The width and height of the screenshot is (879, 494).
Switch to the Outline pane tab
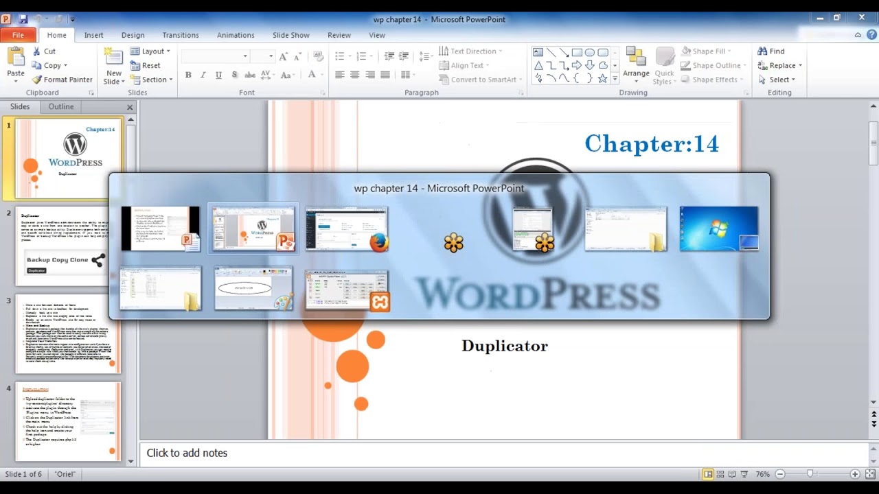(60, 106)
